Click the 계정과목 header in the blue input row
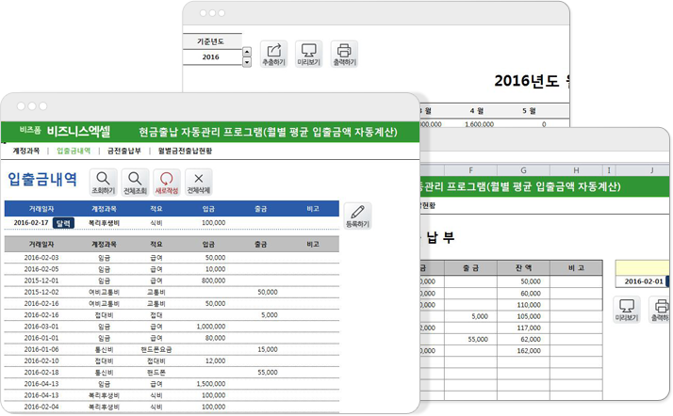Image resolution: width=673 pixels, height=416 pixels. point(104,209)
